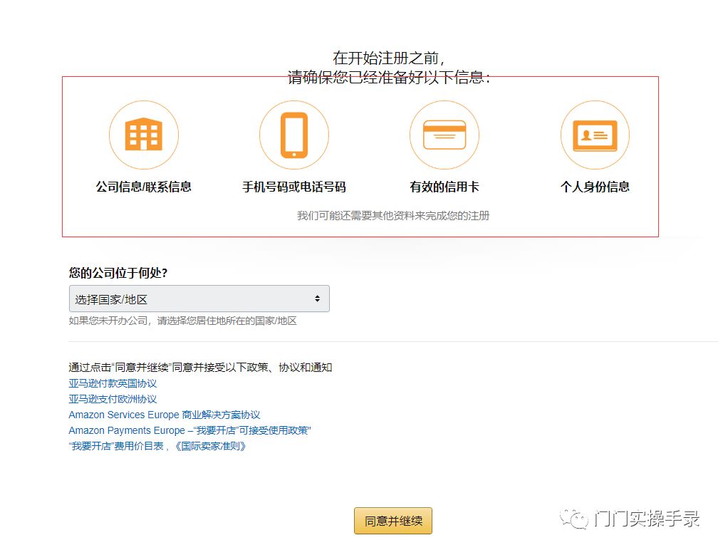The image size is (723, 550).
Task: Open the 选择国家/地区 dropdown
Action: click(199, 299)
